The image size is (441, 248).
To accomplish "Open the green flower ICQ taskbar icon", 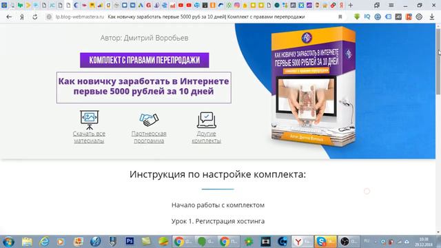I will coord(249,242).
